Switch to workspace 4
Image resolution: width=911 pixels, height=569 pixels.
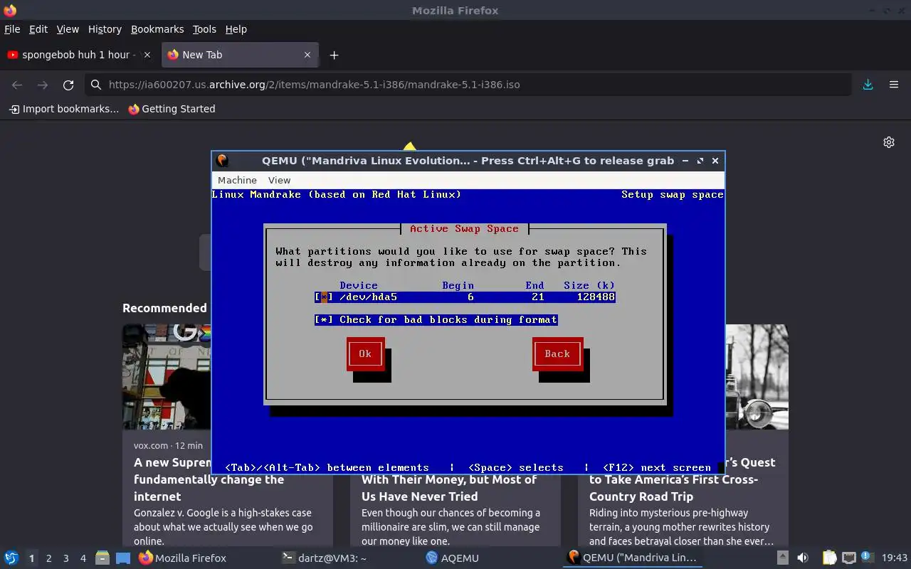(83, 558)
